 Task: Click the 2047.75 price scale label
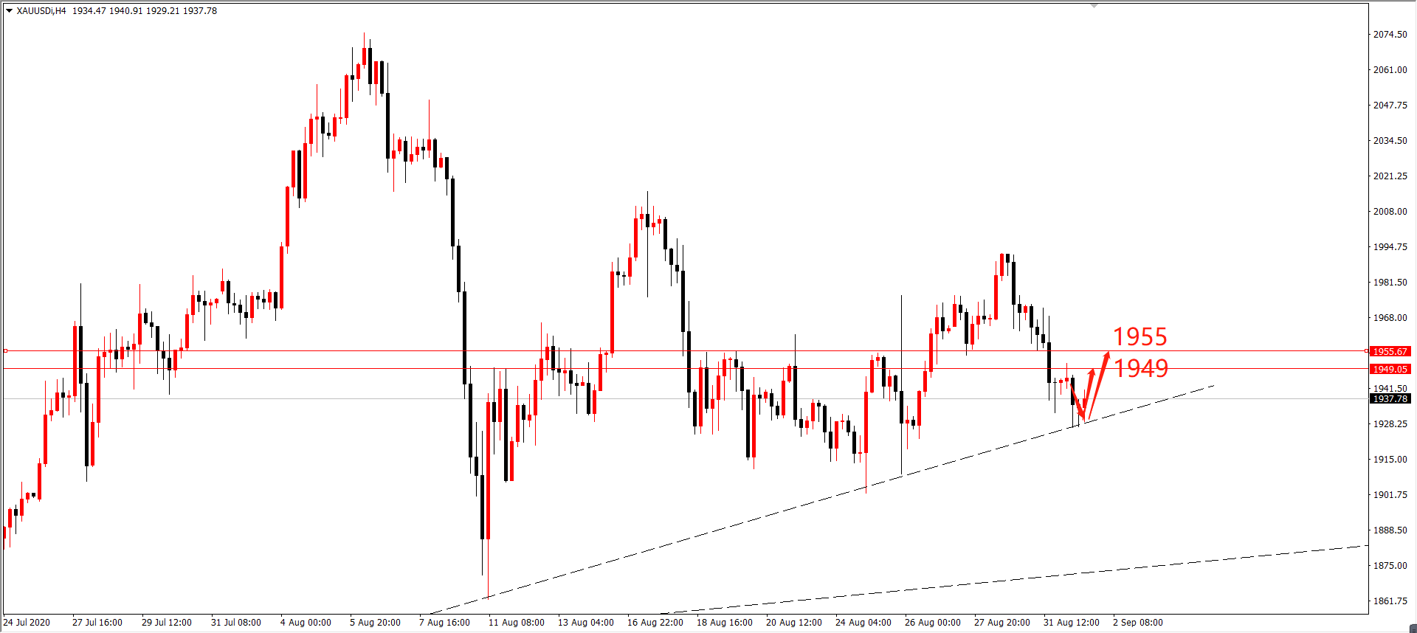pyautogui.click(x=1390, y=106)
